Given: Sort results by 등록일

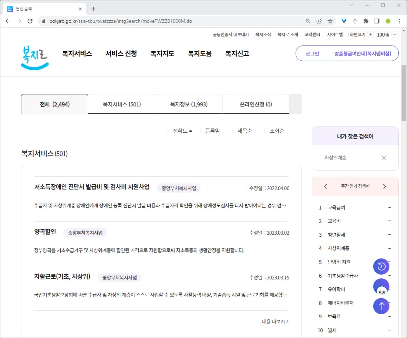Looking at the screenshot, I should pos(213,131).
